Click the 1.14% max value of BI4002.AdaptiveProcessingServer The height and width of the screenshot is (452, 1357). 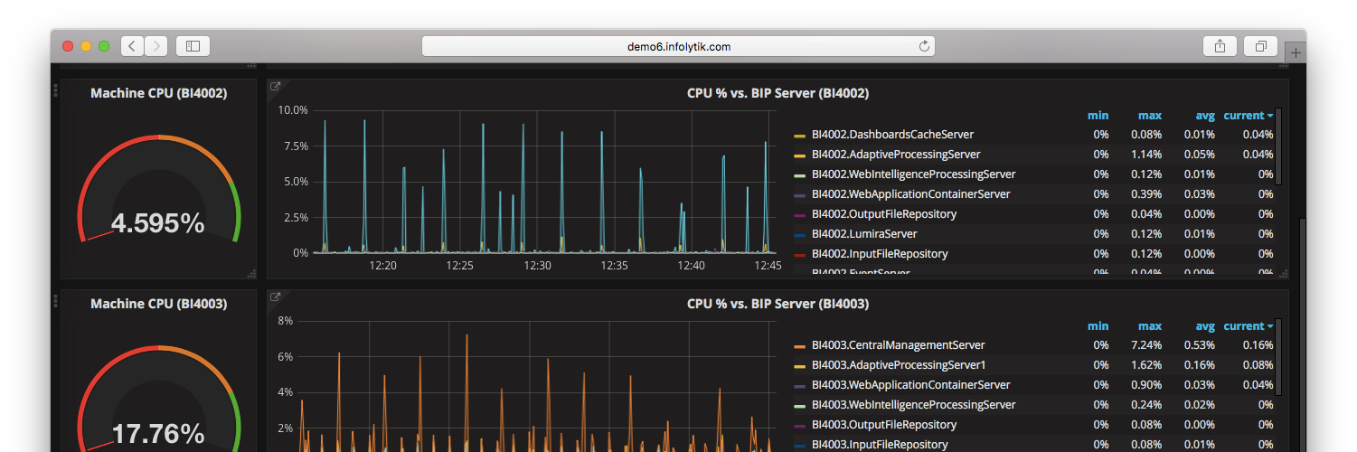pyautogui.click(x=1148, y=155)
